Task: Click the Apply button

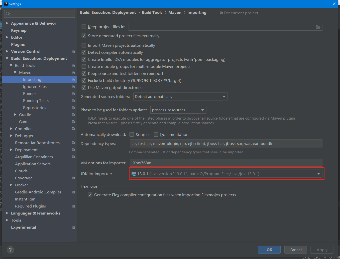Action: pos(322,249)
